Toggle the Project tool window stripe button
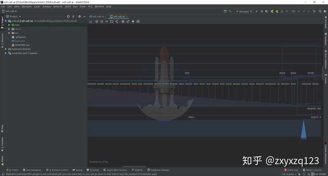 2,22
